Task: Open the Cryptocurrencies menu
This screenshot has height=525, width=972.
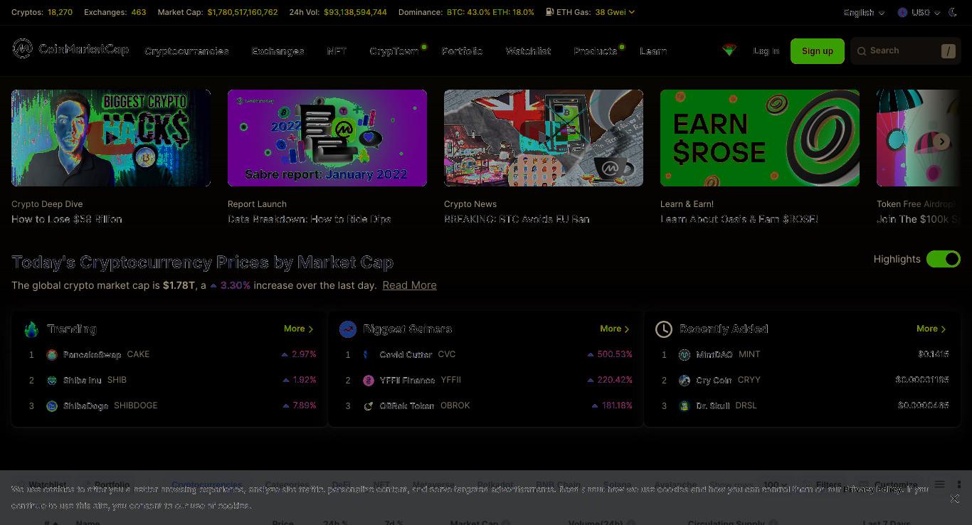Action: (186, 51)
